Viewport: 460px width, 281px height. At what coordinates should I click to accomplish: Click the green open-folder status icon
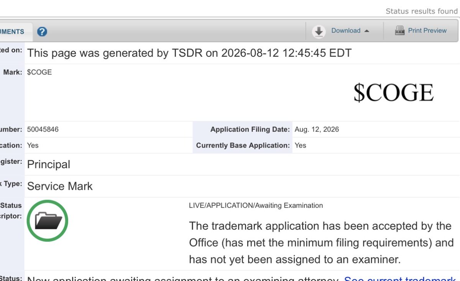(48, 221)
